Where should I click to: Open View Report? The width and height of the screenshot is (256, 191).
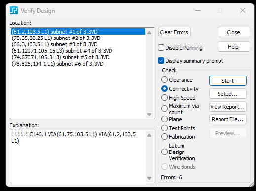(x=228, y=107)
